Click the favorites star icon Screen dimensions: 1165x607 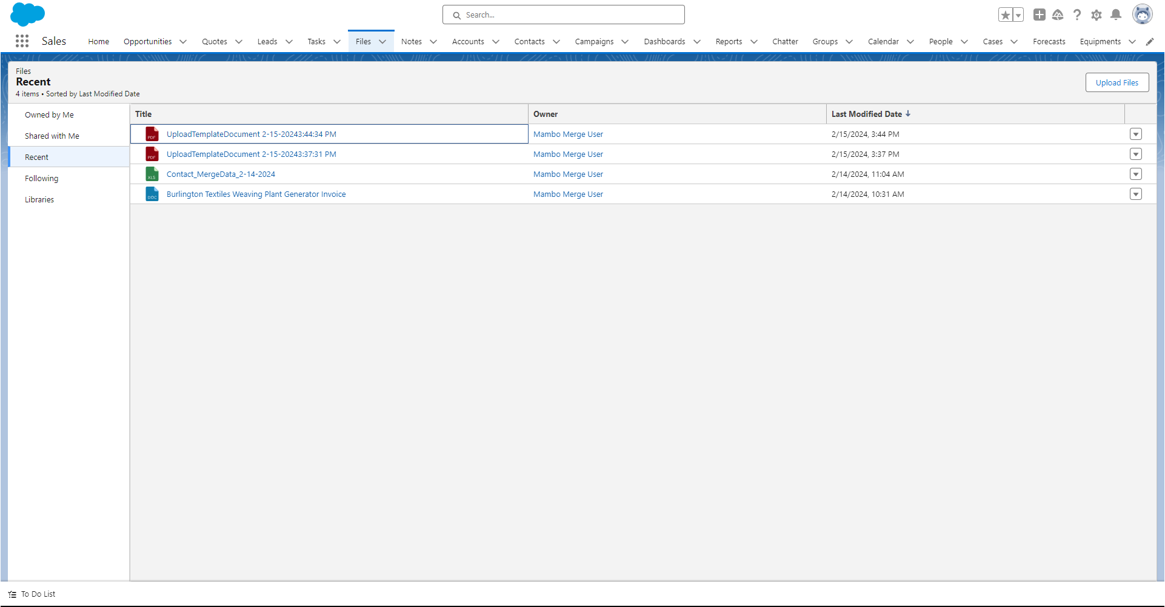[1006, 15]
